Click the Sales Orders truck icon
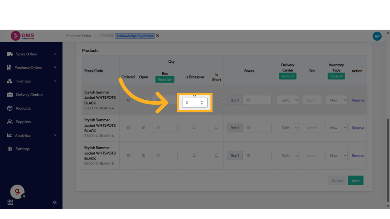The image size is (390, 219). 10,54
